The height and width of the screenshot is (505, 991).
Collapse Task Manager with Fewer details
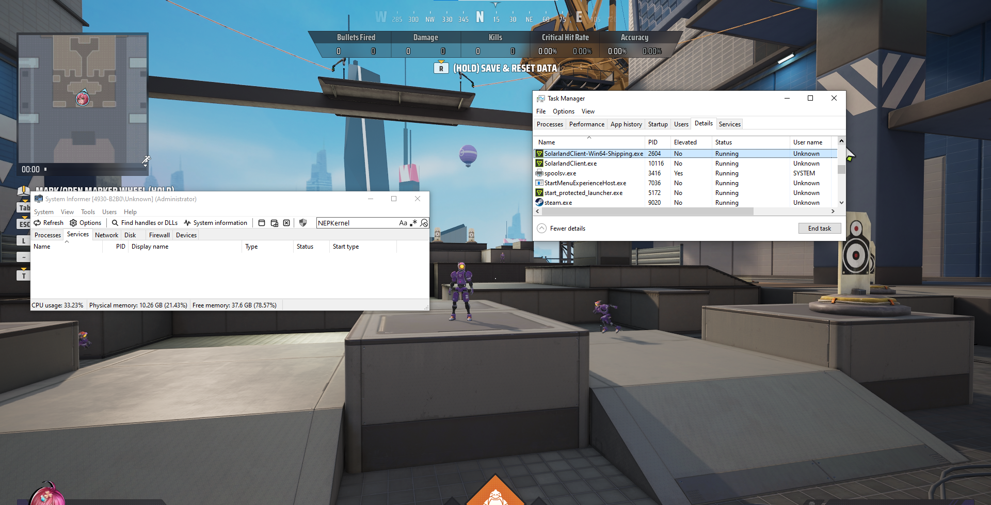pyautogui.click(x=562, y=229)
